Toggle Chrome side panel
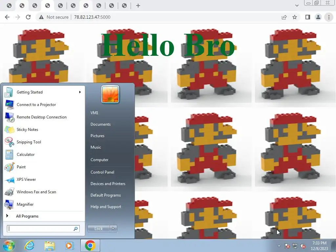The image size is (336, 252). [308, 17]
